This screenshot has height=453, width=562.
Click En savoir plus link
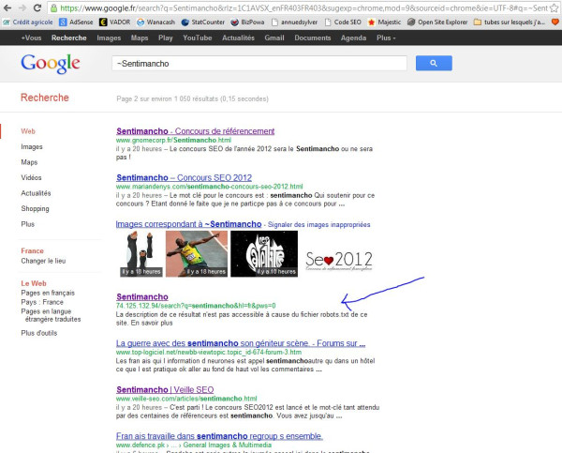click(x=152, y=323)
